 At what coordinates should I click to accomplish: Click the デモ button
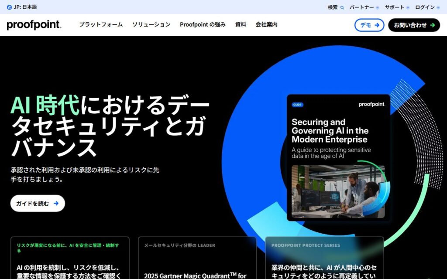tap(369, 25)
